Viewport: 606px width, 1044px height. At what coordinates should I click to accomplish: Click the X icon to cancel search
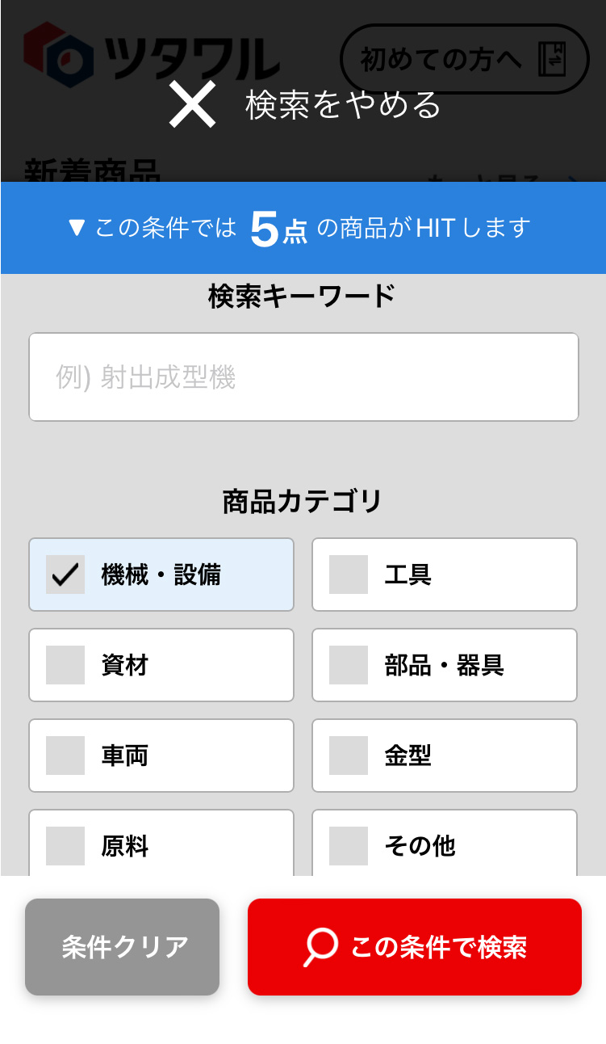[192, 105]
